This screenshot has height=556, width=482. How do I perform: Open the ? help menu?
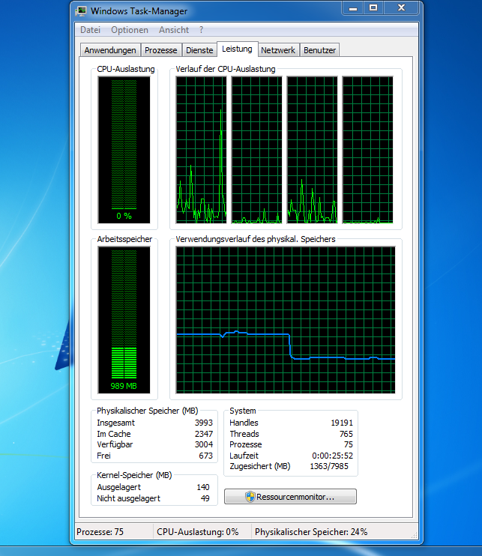pyautogui.click(x=201, y=30)
